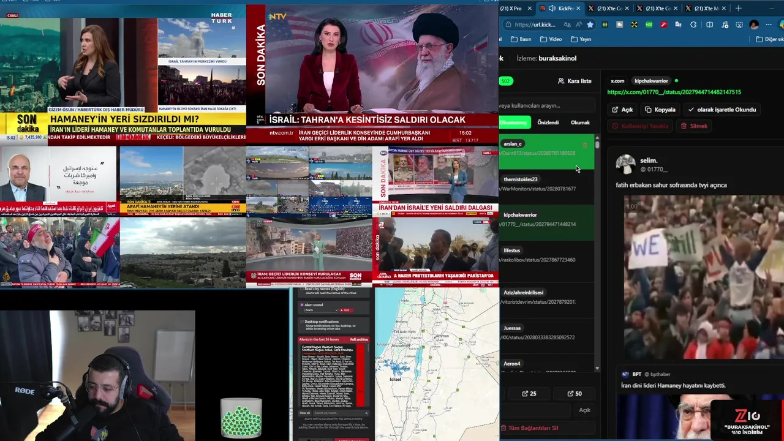This screenshot has height=441, width=784.
Task: Select the themistokles23 link entry
Action: [546, 187]
